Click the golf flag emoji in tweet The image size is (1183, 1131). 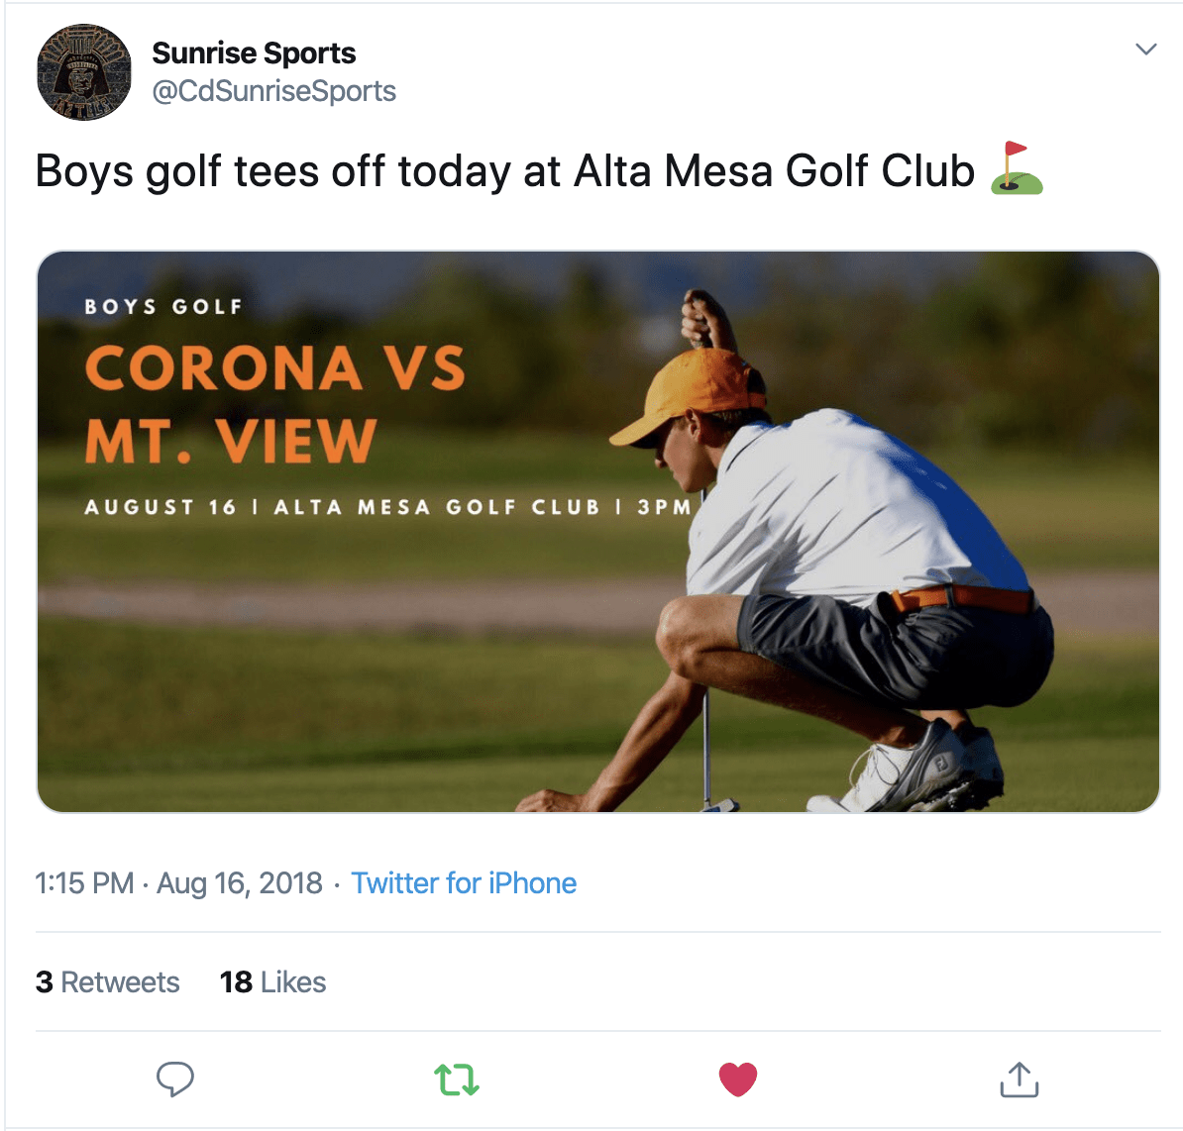pos(1017,168)
